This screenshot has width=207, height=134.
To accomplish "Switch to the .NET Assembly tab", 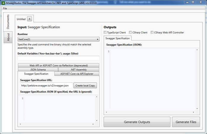I will point(79,70).
